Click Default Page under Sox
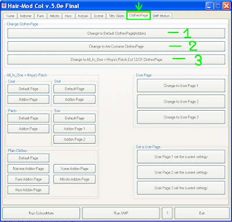This screenshot has width=232, height=222. (74, 118)
